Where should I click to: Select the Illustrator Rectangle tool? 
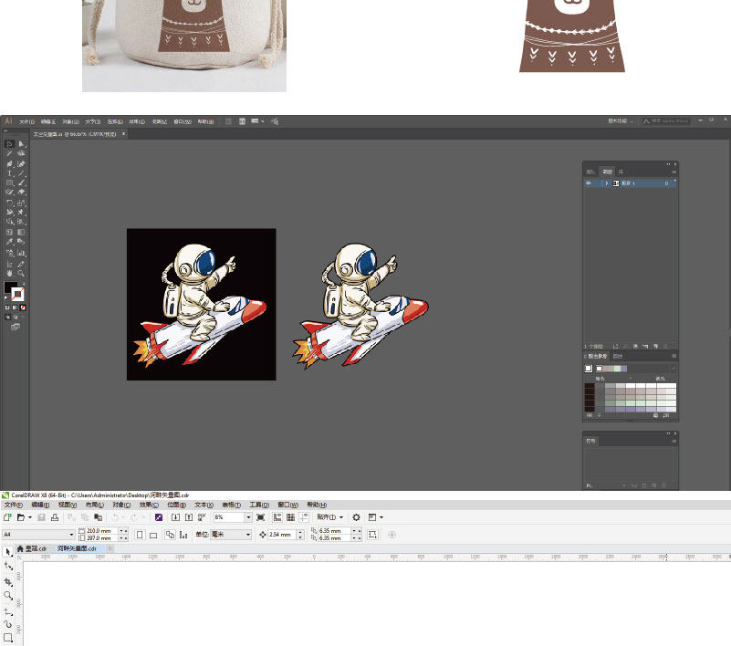pyautogui.click(x=10, y=183)
